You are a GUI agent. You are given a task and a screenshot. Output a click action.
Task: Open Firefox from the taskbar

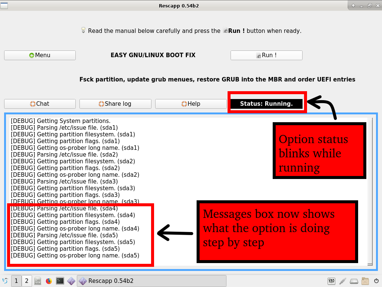(x=49, y=281)
